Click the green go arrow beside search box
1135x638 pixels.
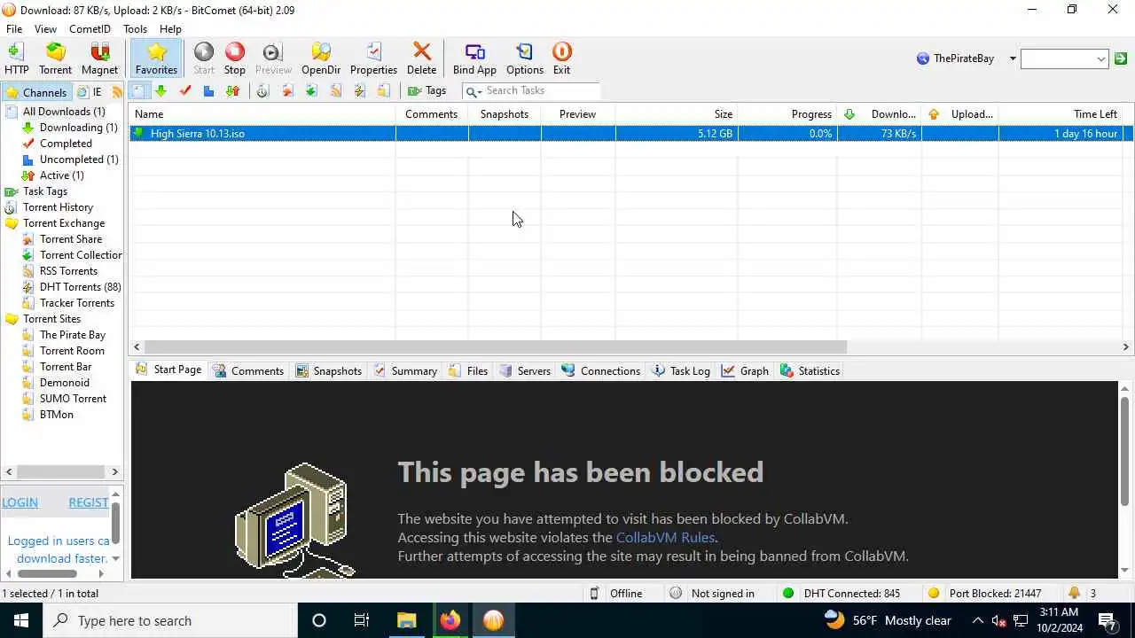pyautogui.click(x=1121, y=58)
